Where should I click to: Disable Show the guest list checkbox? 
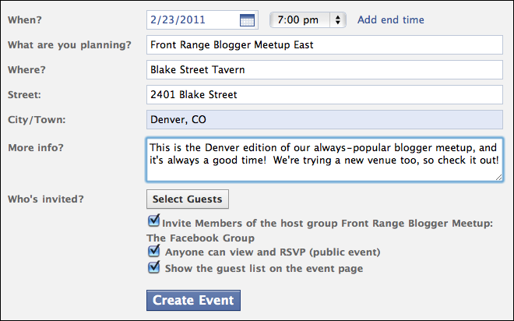click(x=153, y=267)
